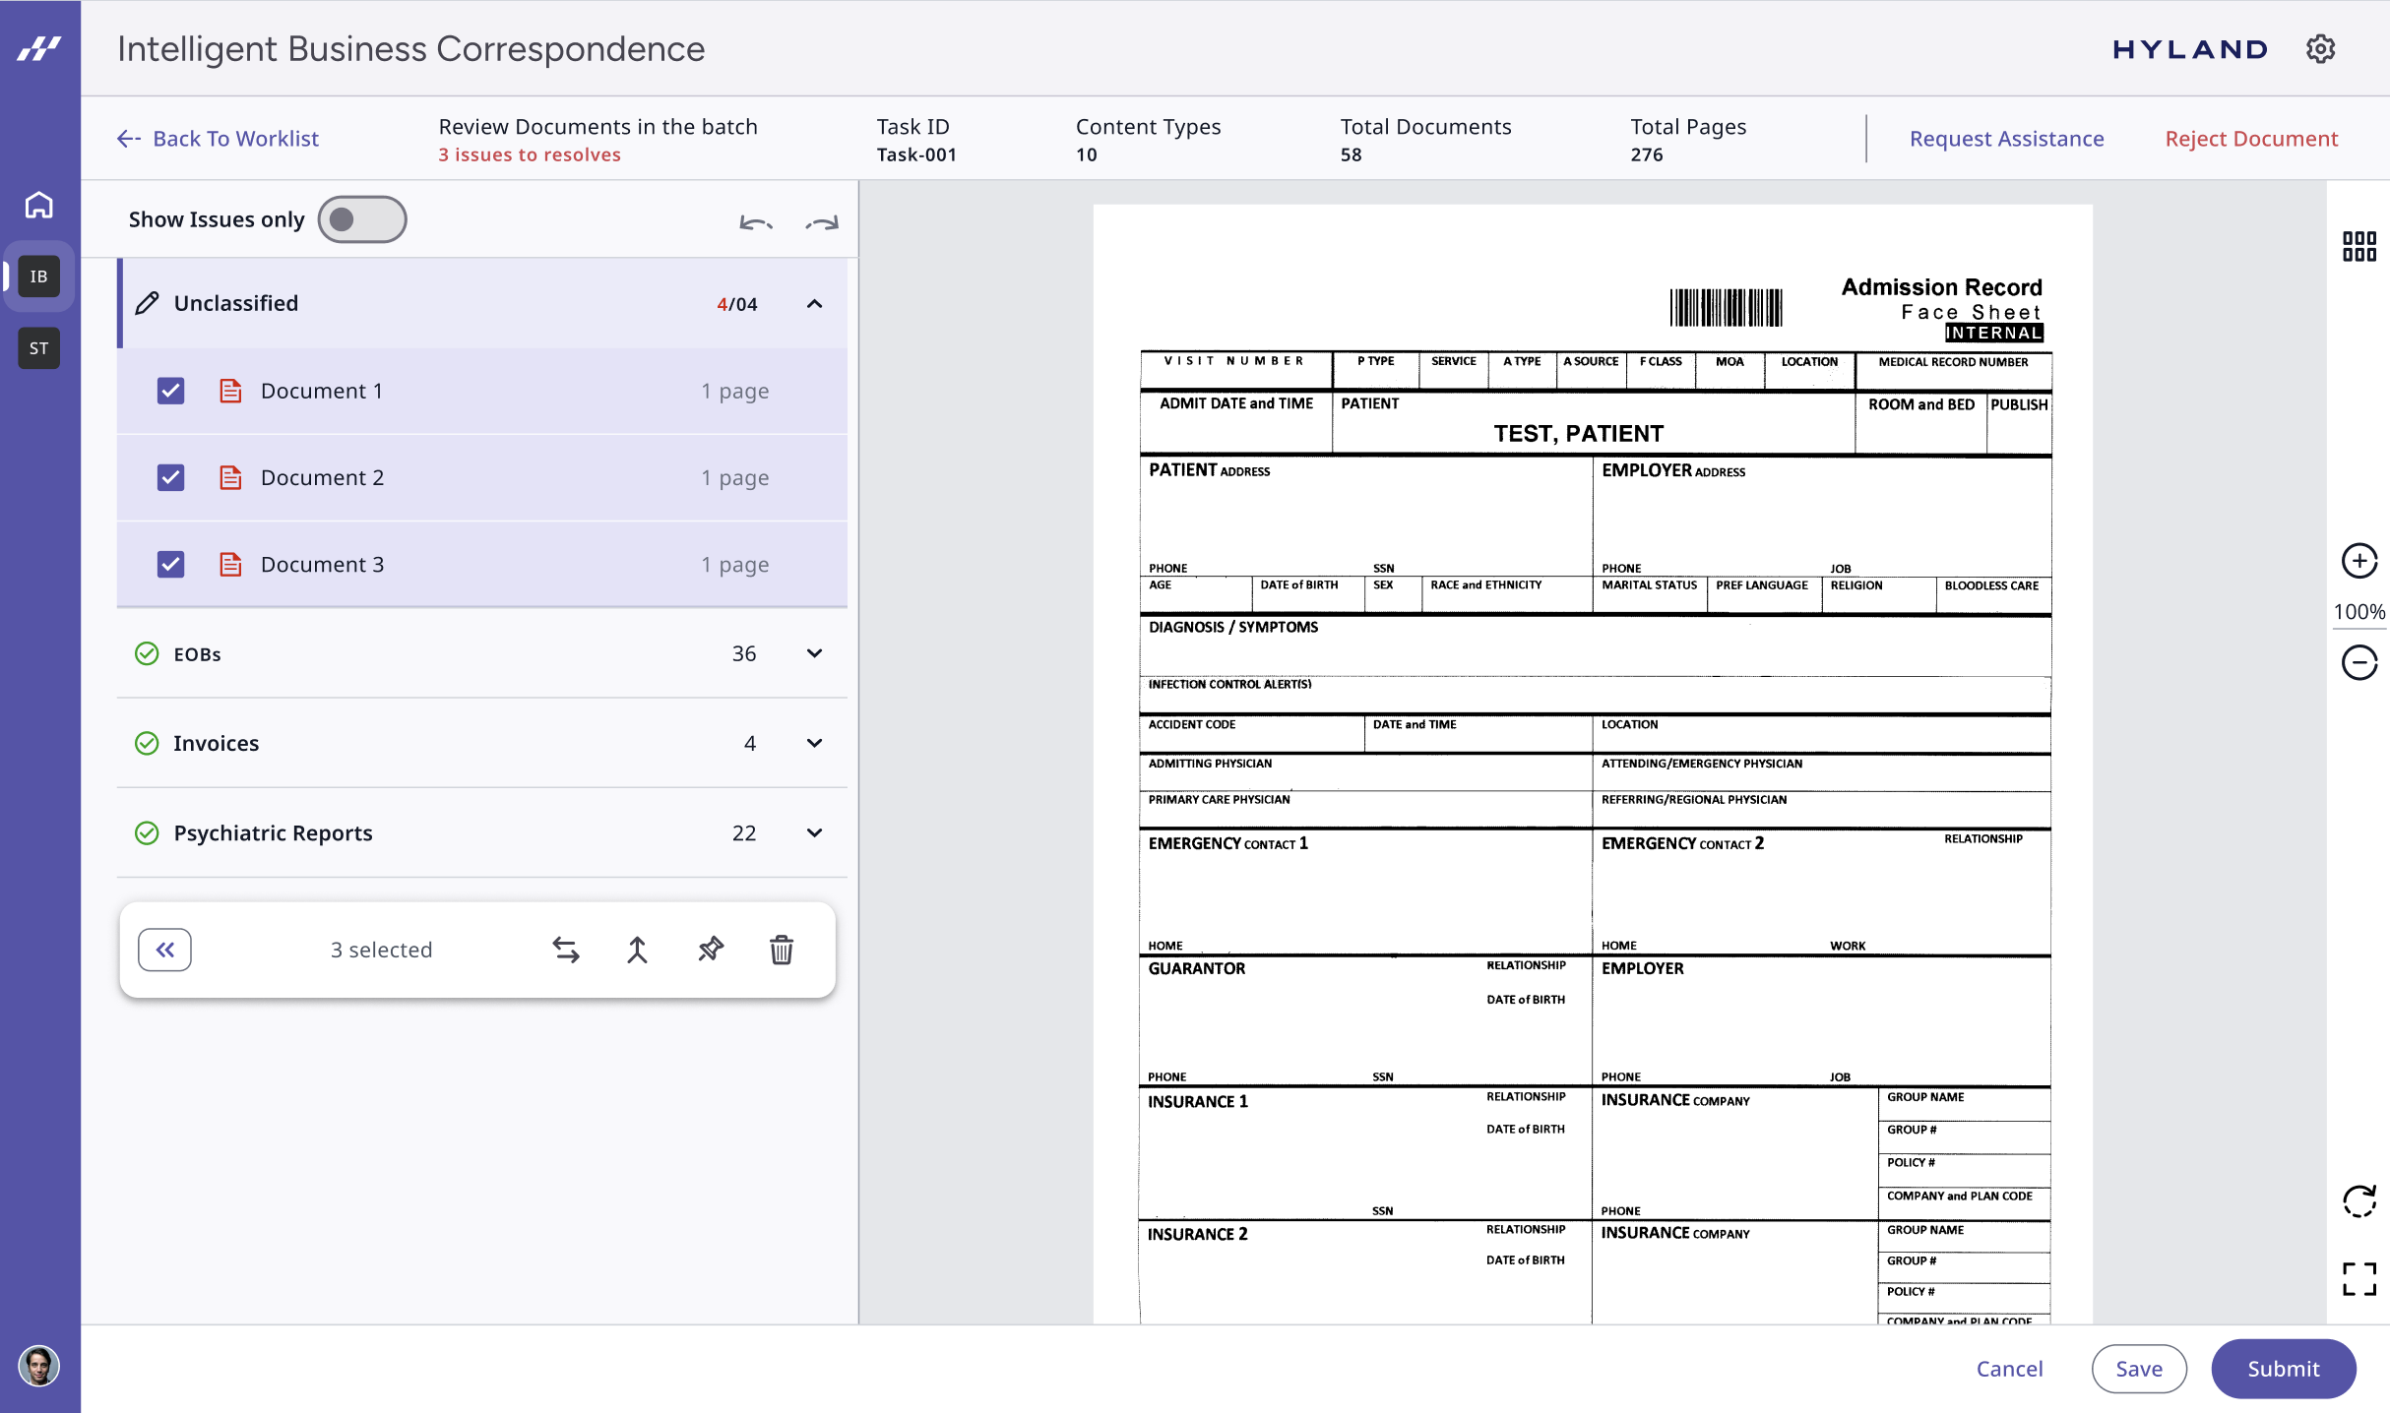This screenshot has height=1413, width=2390.
Task: Expand the Psychiatric Reports group
Action: (814, 832)
